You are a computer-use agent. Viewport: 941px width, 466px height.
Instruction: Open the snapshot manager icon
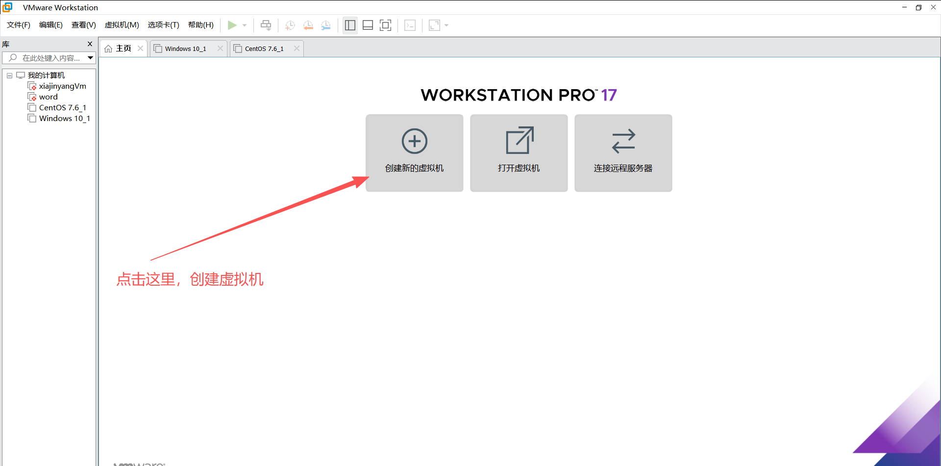click(x=326, y=25)
